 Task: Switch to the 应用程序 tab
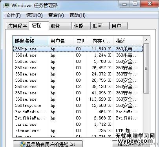[x=17, y=26]
